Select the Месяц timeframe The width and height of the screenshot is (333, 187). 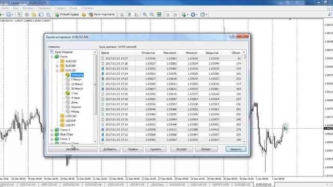click(x=75, y=112)
